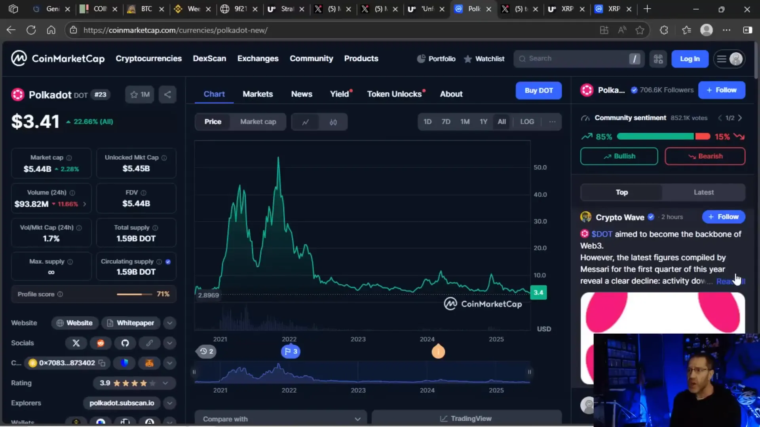Viewport: 760px width, 427px height.
Task: Open the Polkadot X social link
Action: 76,343
